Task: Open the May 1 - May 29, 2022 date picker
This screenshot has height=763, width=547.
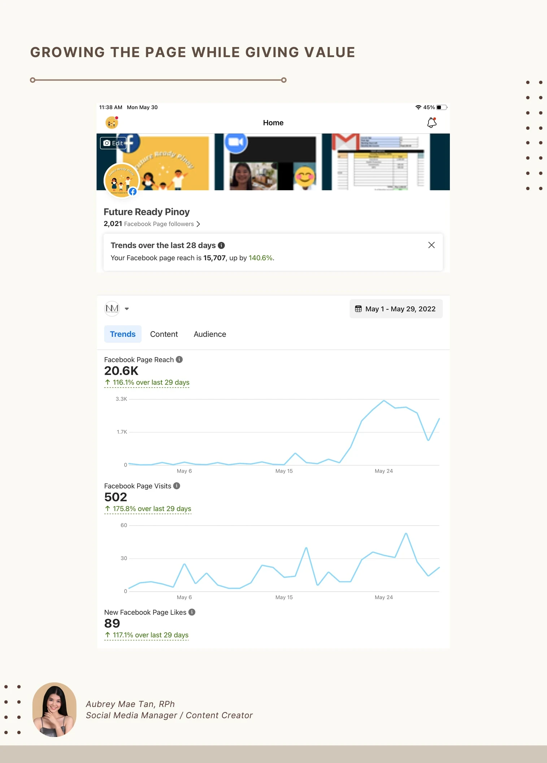Action: point(396,309)
